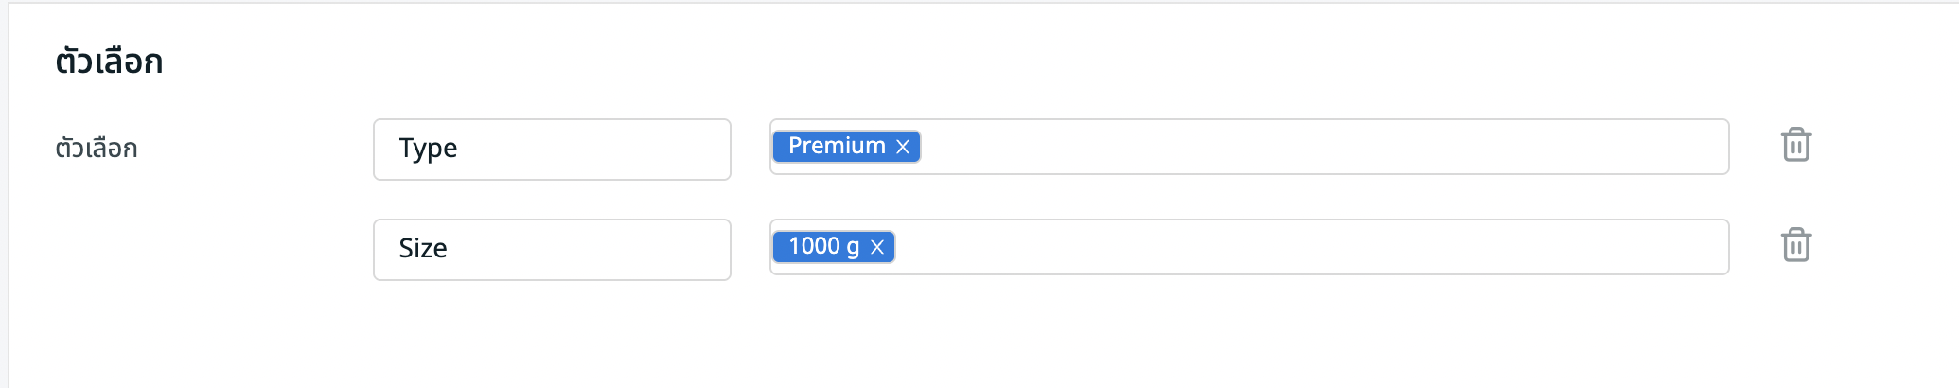Focus the values field containing Premium

[1325, 147]
